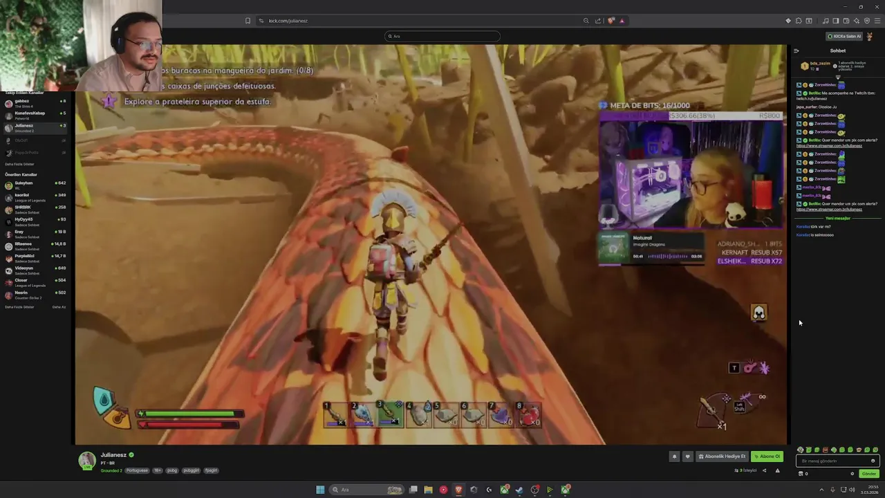The width and height of the screenshot is (885, 498).
Task: Open Brave browser taskbar icon
Action: [458, 490]
